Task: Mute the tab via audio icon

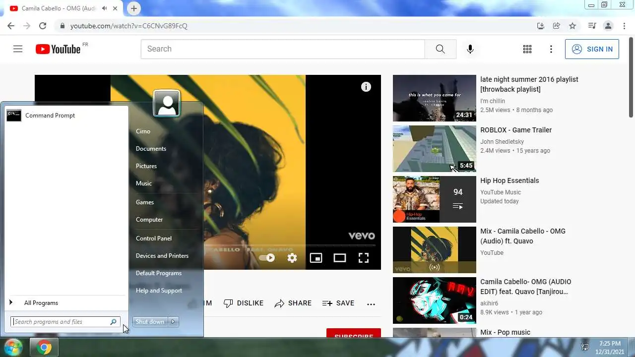Action: click(105, 8)
